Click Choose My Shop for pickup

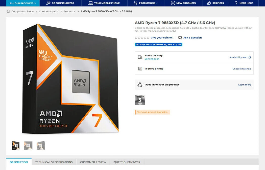click(242, 69)
